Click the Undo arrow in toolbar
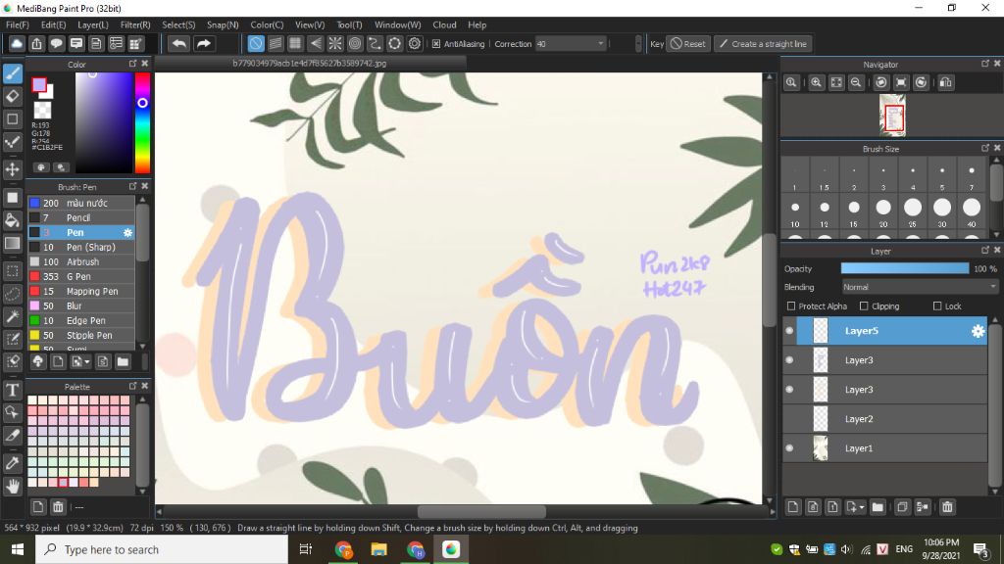This screenshot has width=1004, height=564. (180, 43)
